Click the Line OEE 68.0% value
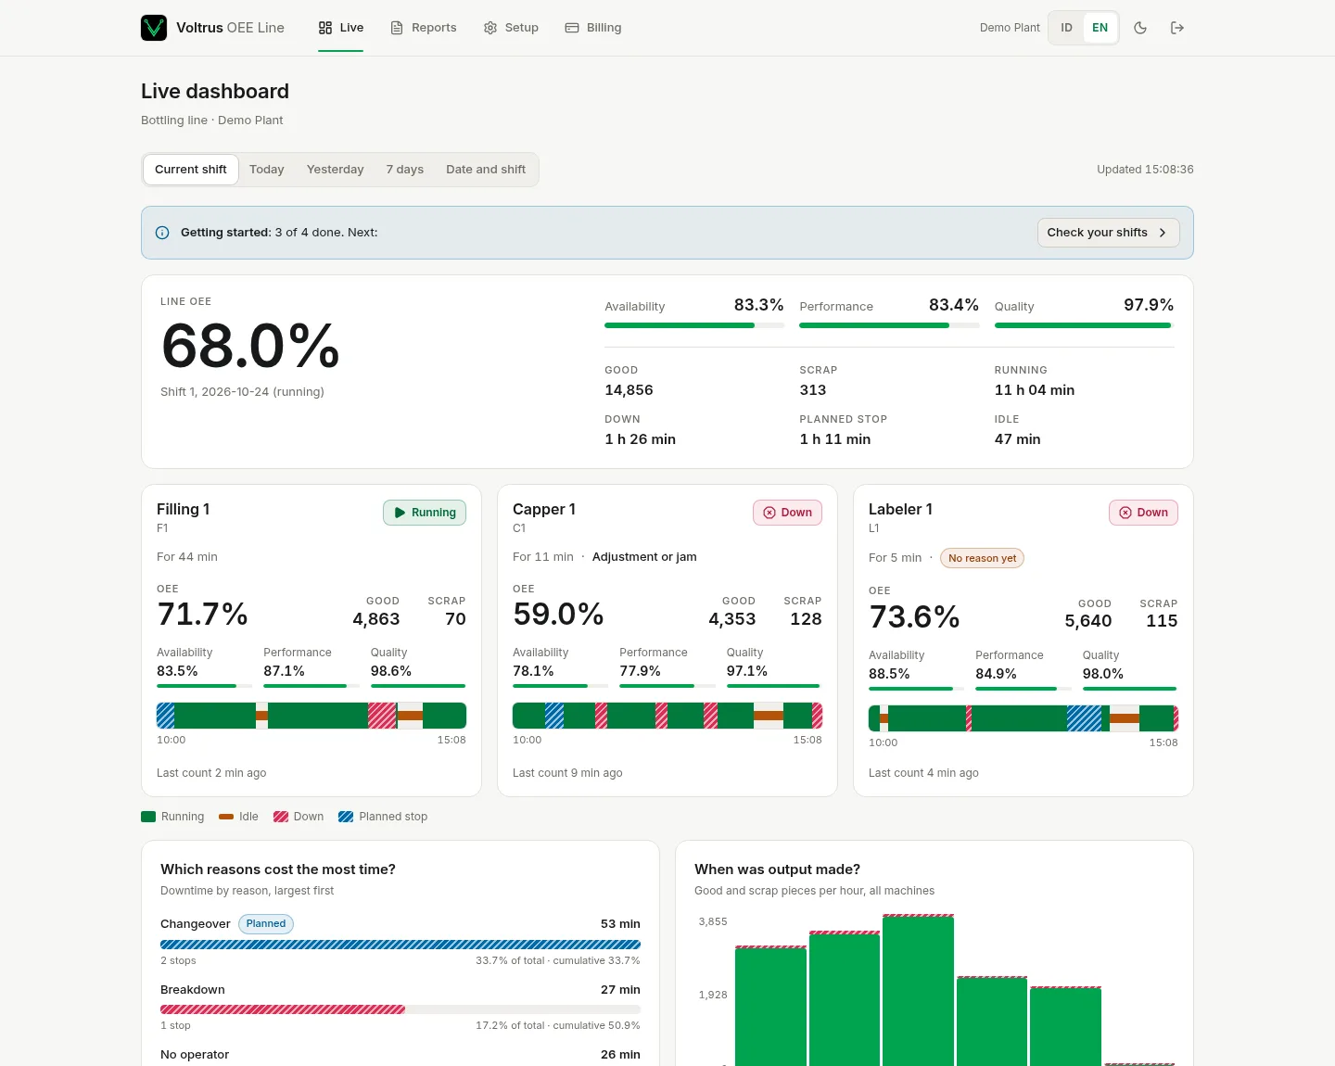Viewport: 1335px width, 1066px height. [x=250, y=346]
